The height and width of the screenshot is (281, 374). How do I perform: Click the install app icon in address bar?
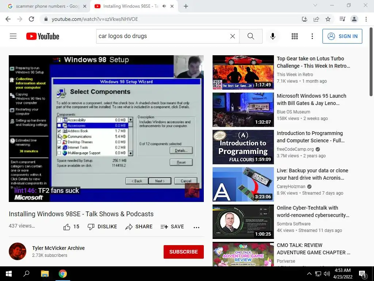click(x=304, y=19)
